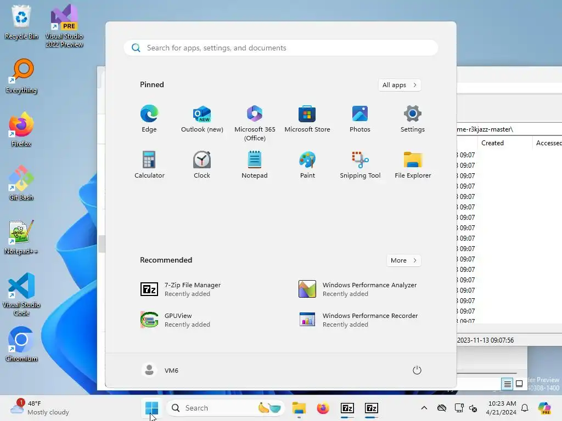Switch background window to large thumbnails view
The width and height of the screenshot is (562, 421).
pyautogui.click(x=519, y=384)
